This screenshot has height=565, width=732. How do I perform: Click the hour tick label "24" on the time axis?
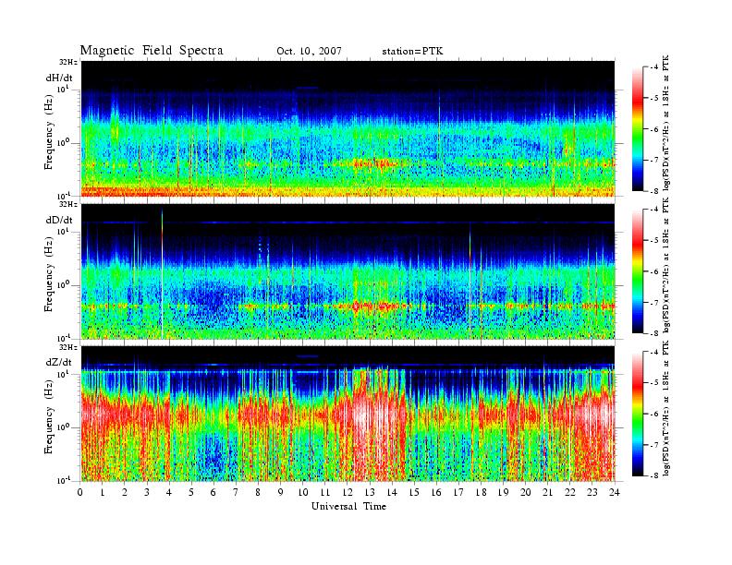[615, 492]
